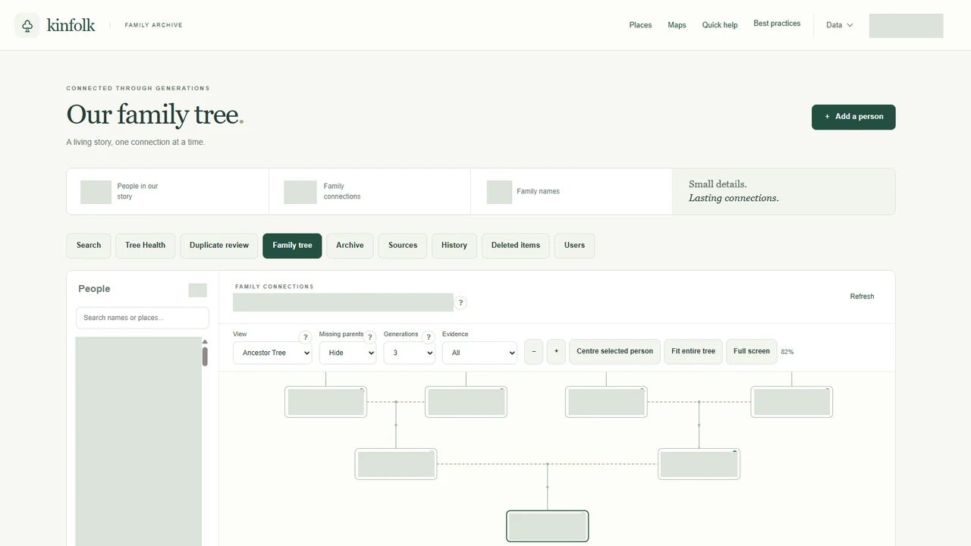
Task: Open help icon beside the View label
Action: click(x=306, y=337)
